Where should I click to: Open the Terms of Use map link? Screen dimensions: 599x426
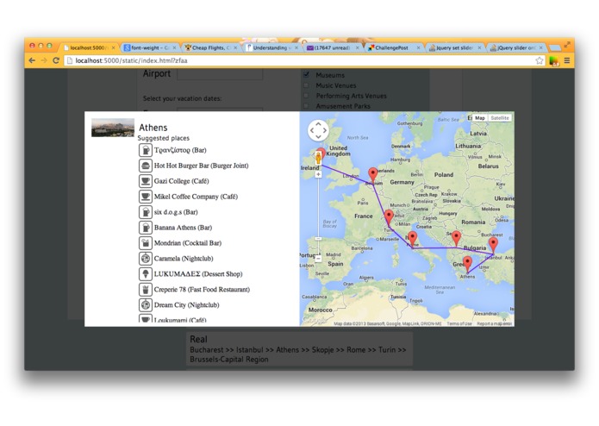click(459, 323)
